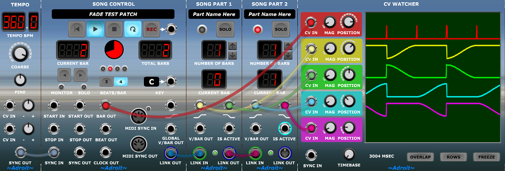Click the previous-bar monitor arrow button
The image size is (505, 171).
(x=64, y=75)
